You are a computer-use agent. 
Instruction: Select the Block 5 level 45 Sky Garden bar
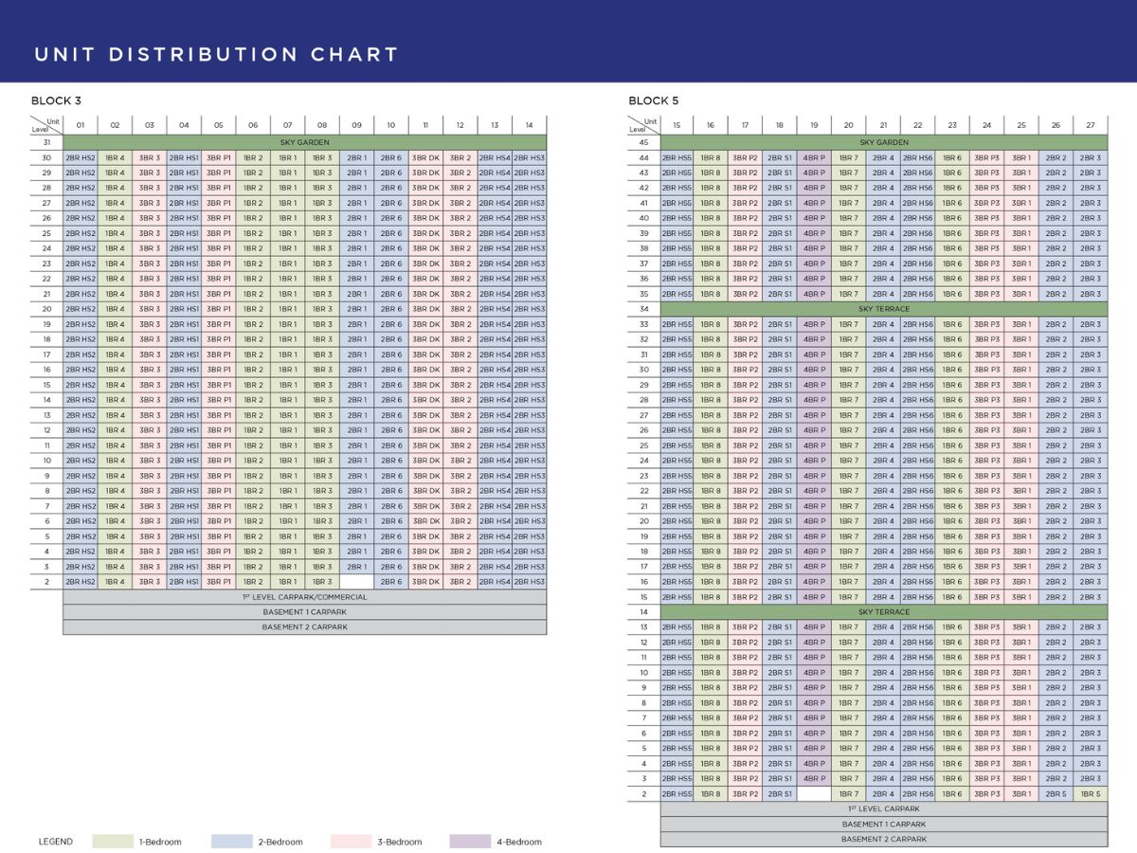(884, 142)
